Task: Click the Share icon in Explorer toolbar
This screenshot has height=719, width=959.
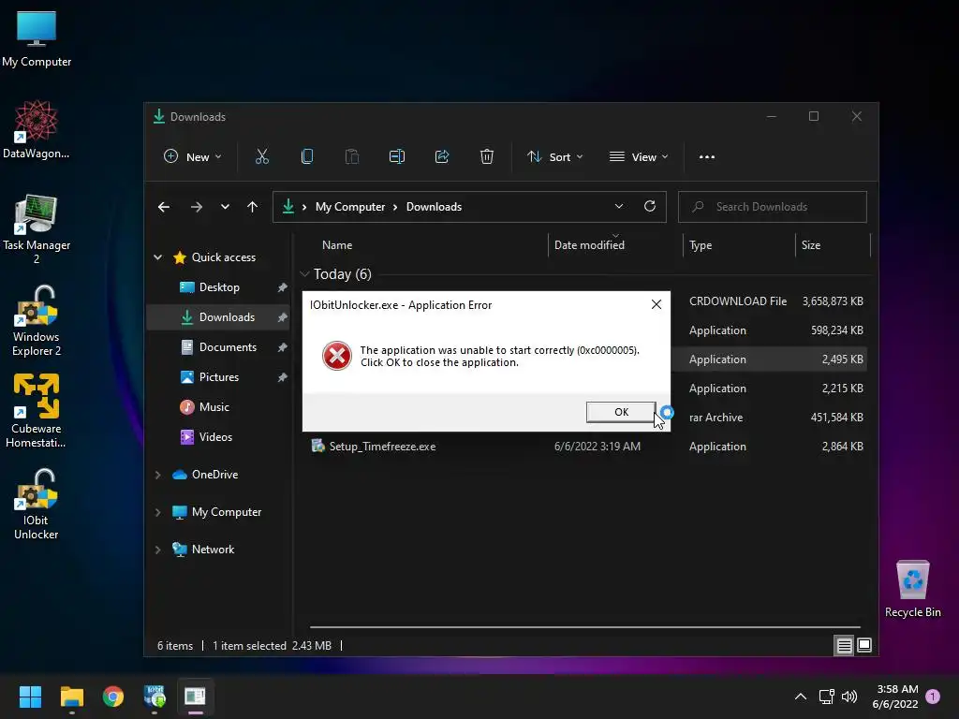Action: click(x=442, y=157)
